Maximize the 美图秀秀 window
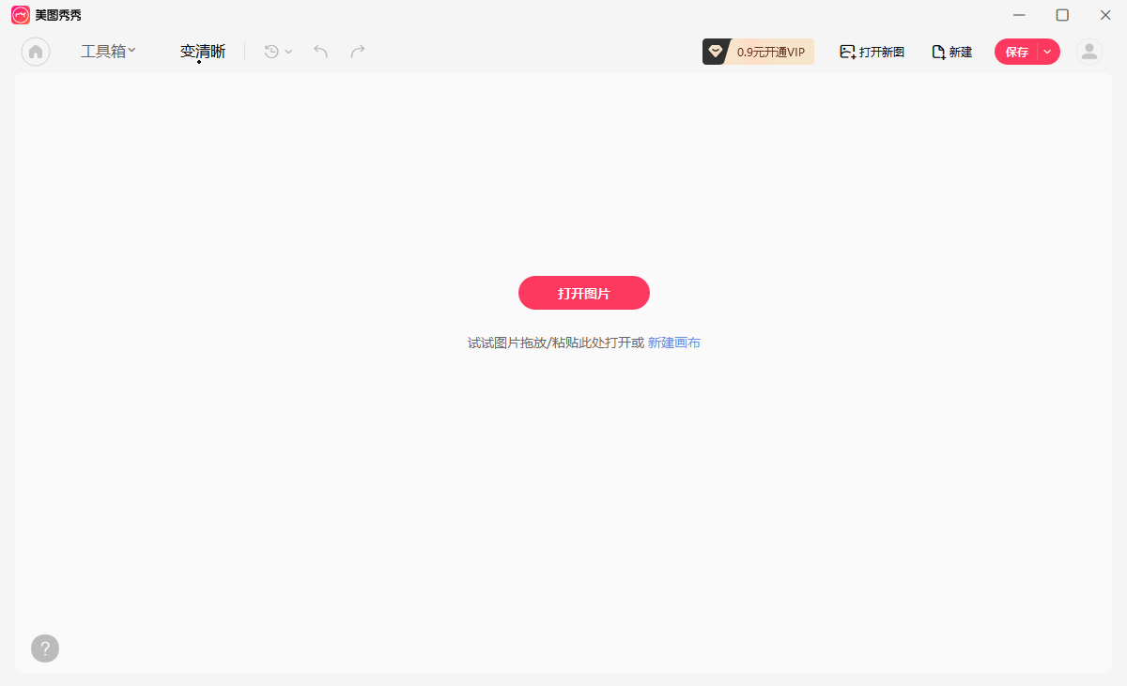Viewport: 1127px width, 686px height. [1062, 15]
